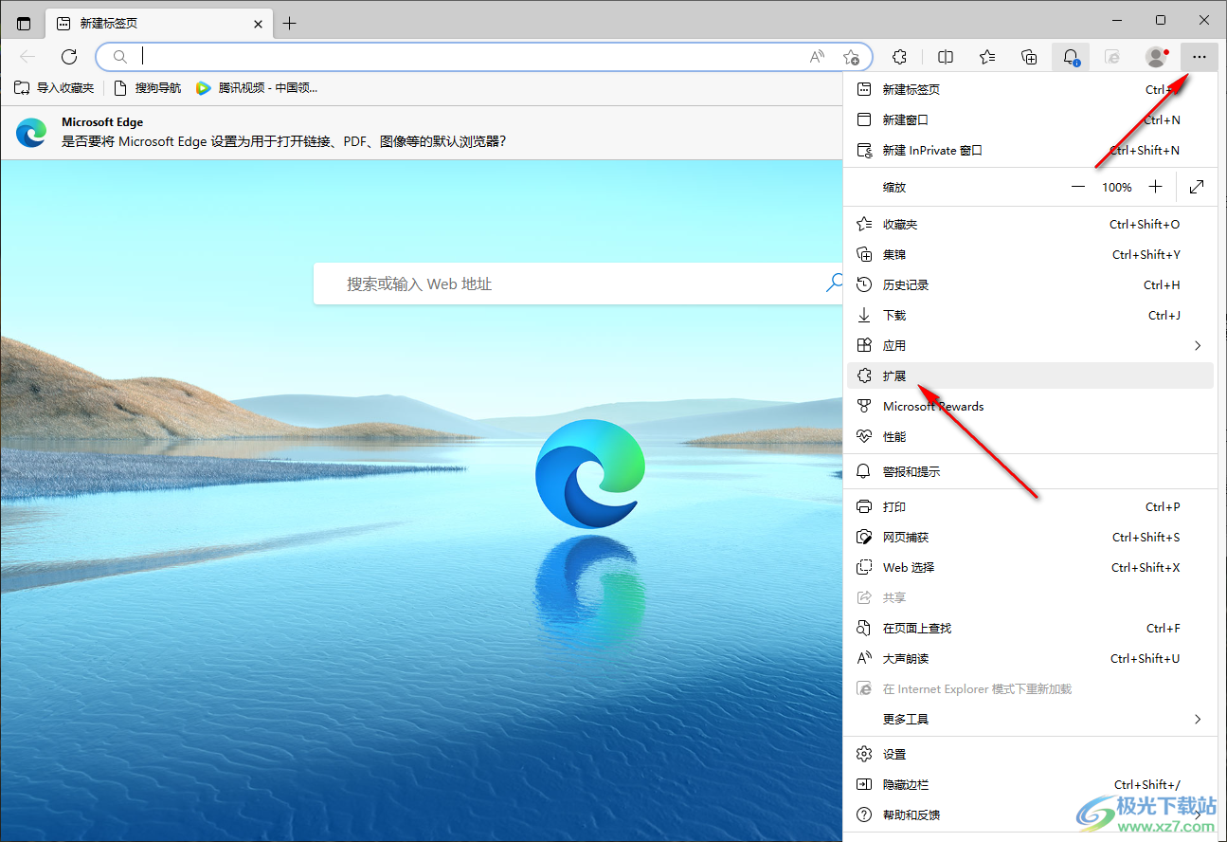Image resolution: width=1227 pixels, height=842 pixels.
Task: Select 网页捕获 menu entry
Action: (x=1030, y=537)
